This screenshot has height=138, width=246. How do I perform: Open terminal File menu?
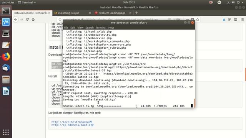pyautogui.click(x=66, y=28)
